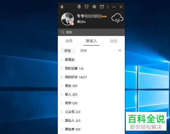This screenshot has height=134, width=170.
Task: Click the QQ penguin logo icon
Action: (62, 7)
